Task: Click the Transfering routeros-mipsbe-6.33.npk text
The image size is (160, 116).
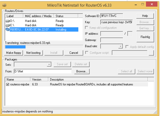Action: pyautogui.click(x=28, y=43)
